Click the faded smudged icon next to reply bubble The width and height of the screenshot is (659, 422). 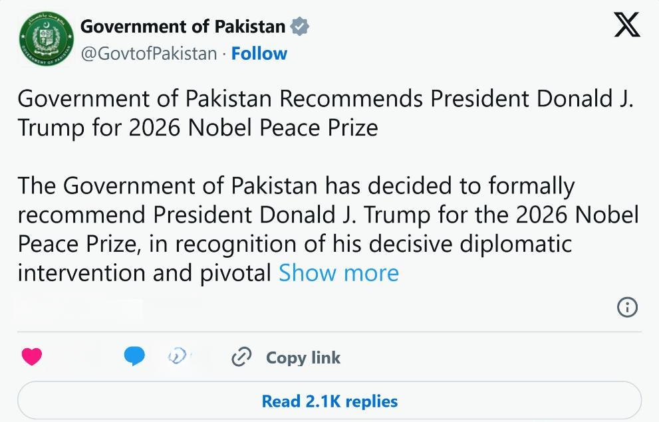coord(177,356)
